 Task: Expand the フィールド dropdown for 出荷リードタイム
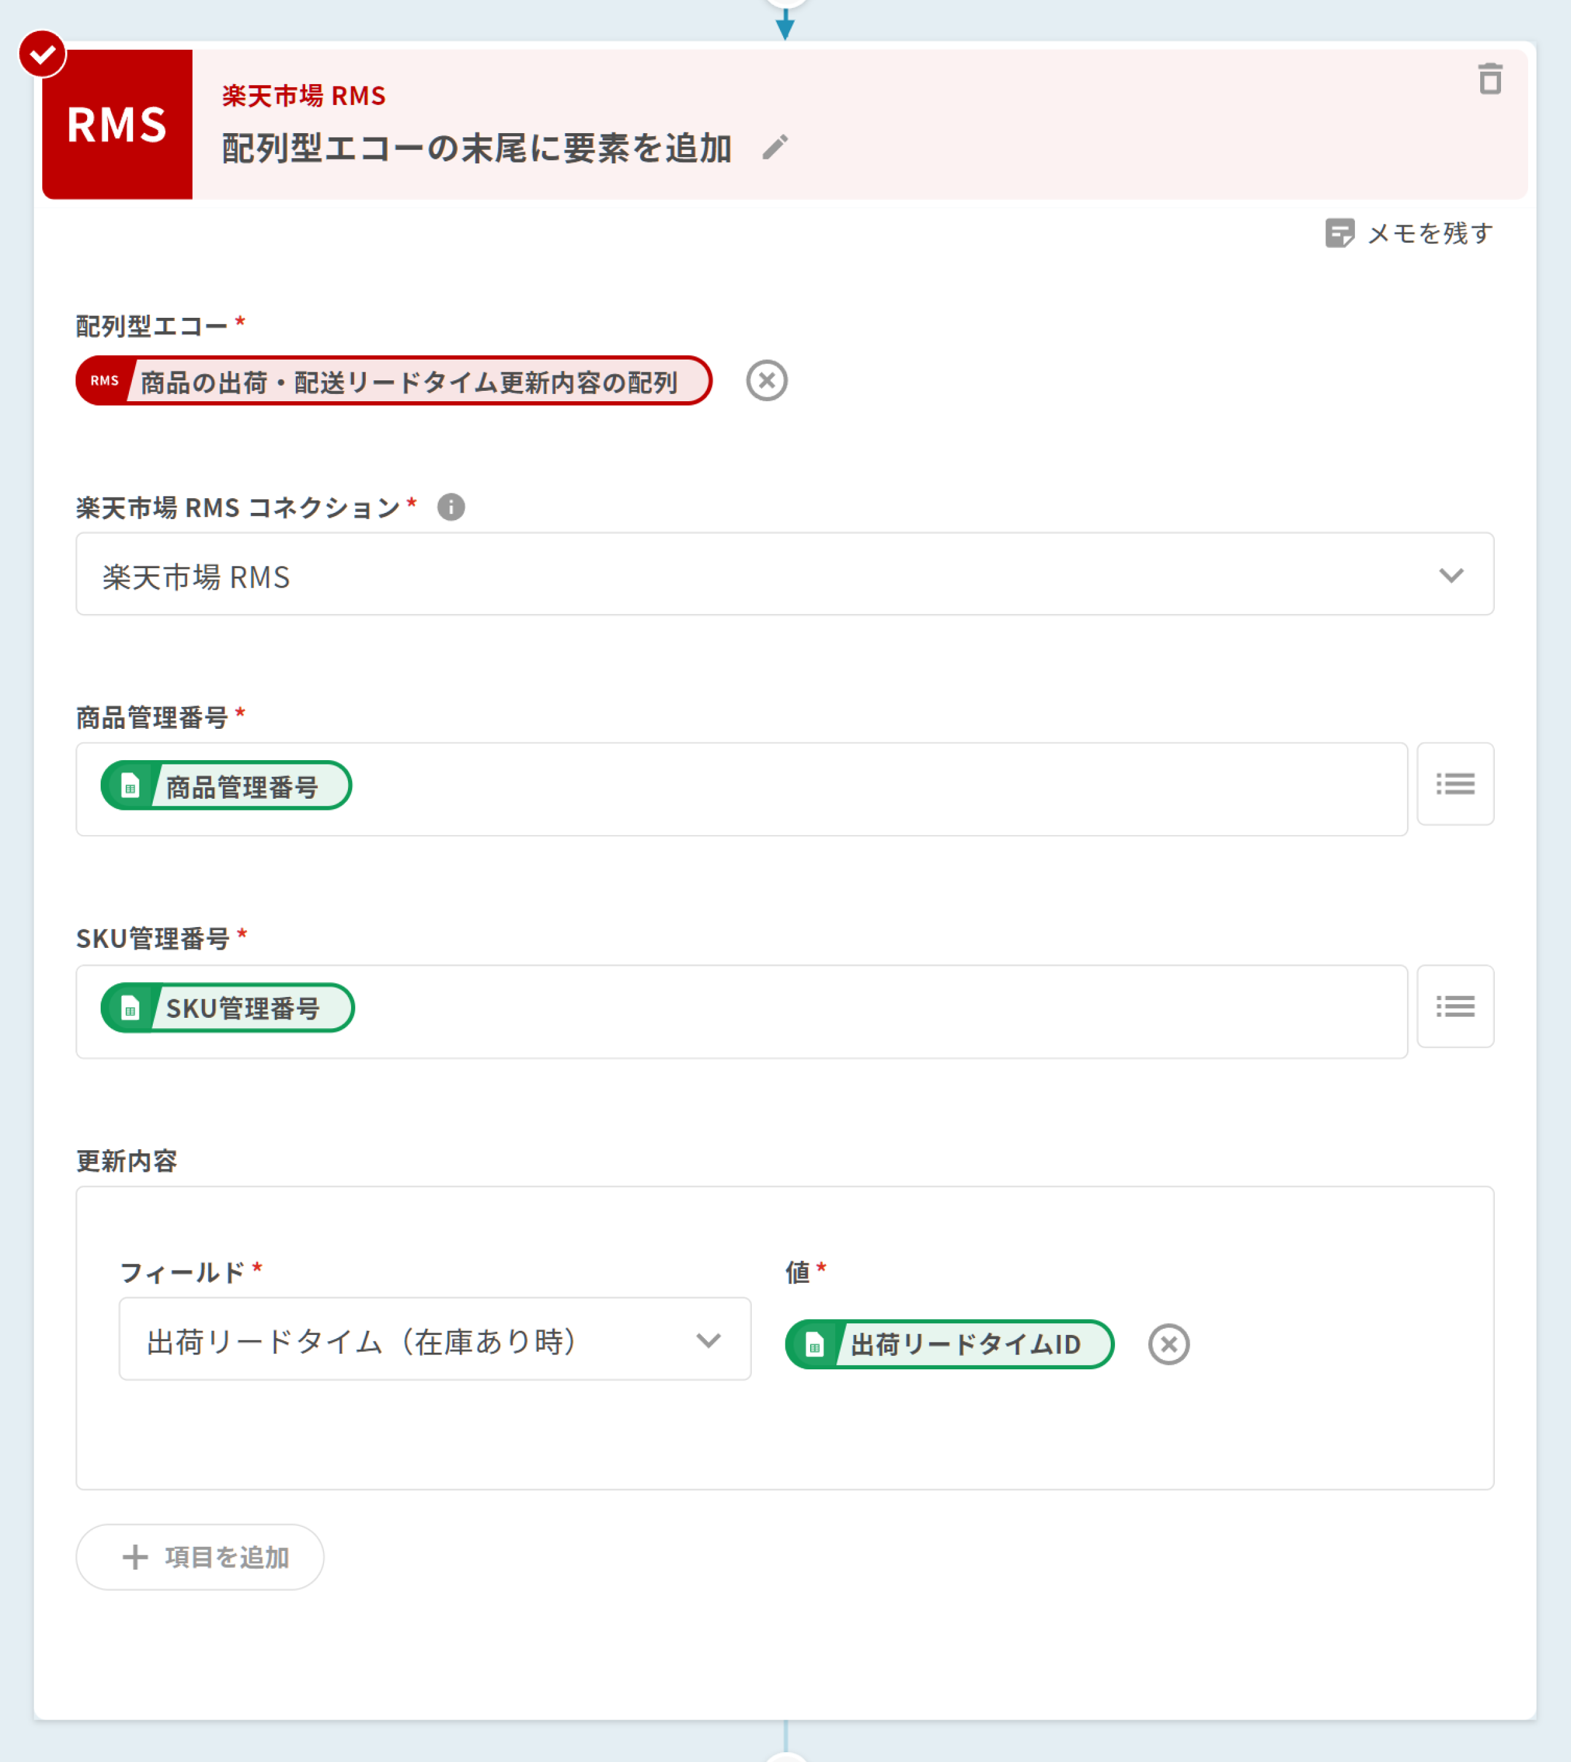coord(434,1340)
